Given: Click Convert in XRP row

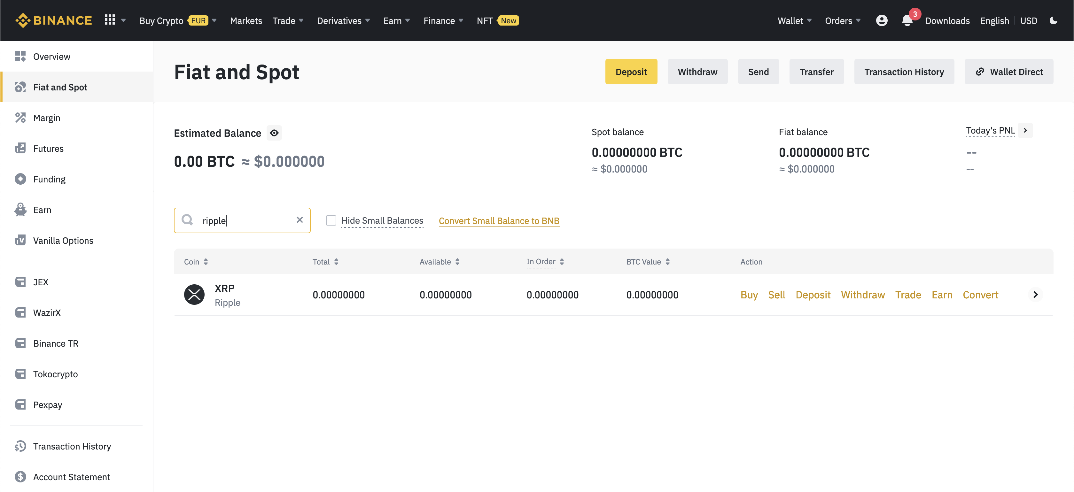Looking at the screenshot, I should pos(980,295).
